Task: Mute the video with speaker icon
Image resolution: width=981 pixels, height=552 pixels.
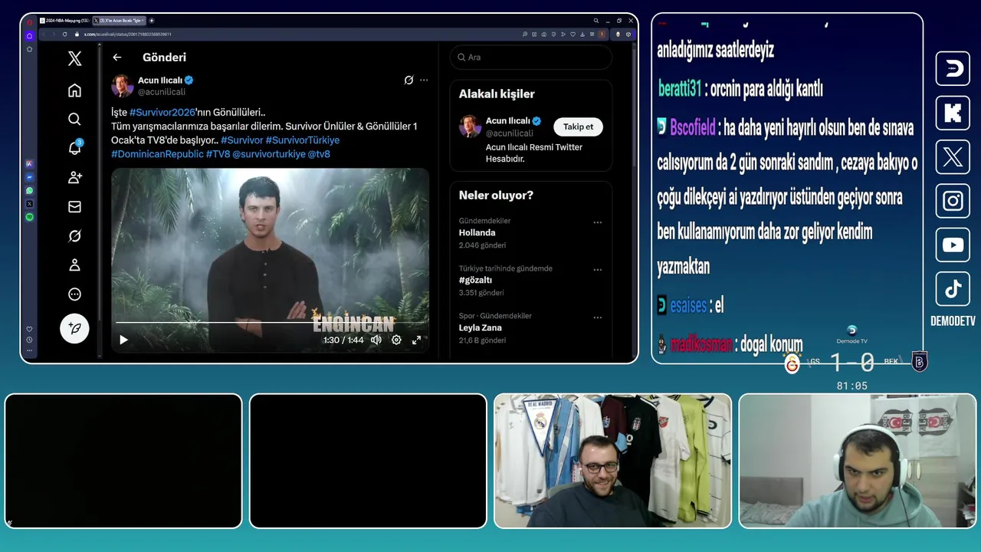Action: pyautogui.click(x=376, y=340)
